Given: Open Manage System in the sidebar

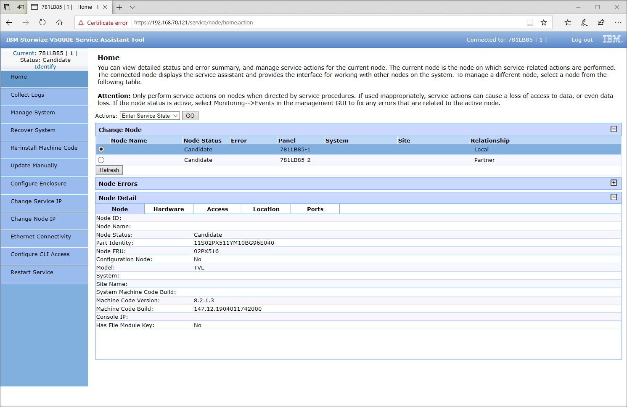Looking at the screenshot, I should coord(44,114).
